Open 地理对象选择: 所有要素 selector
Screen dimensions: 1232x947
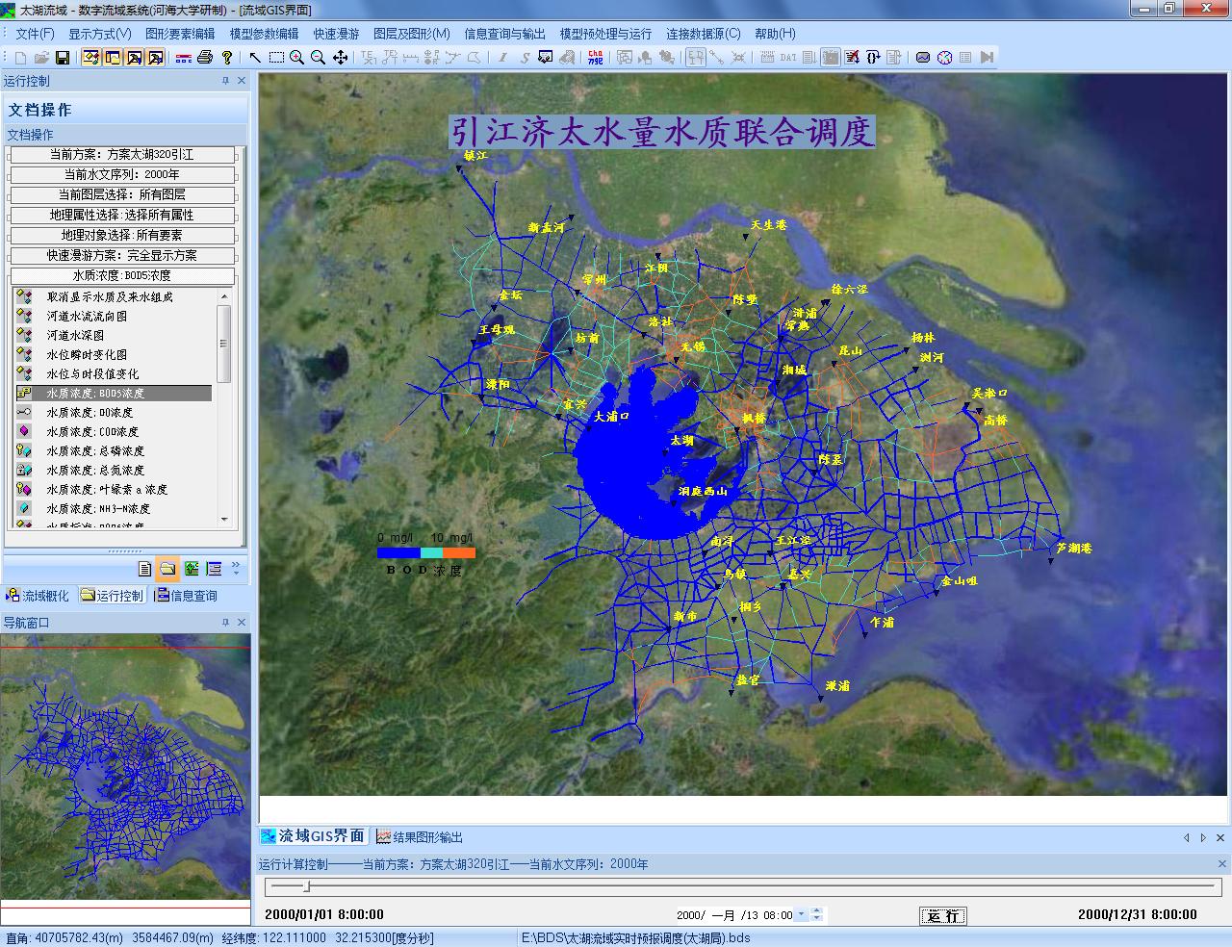tap(122, 236)
